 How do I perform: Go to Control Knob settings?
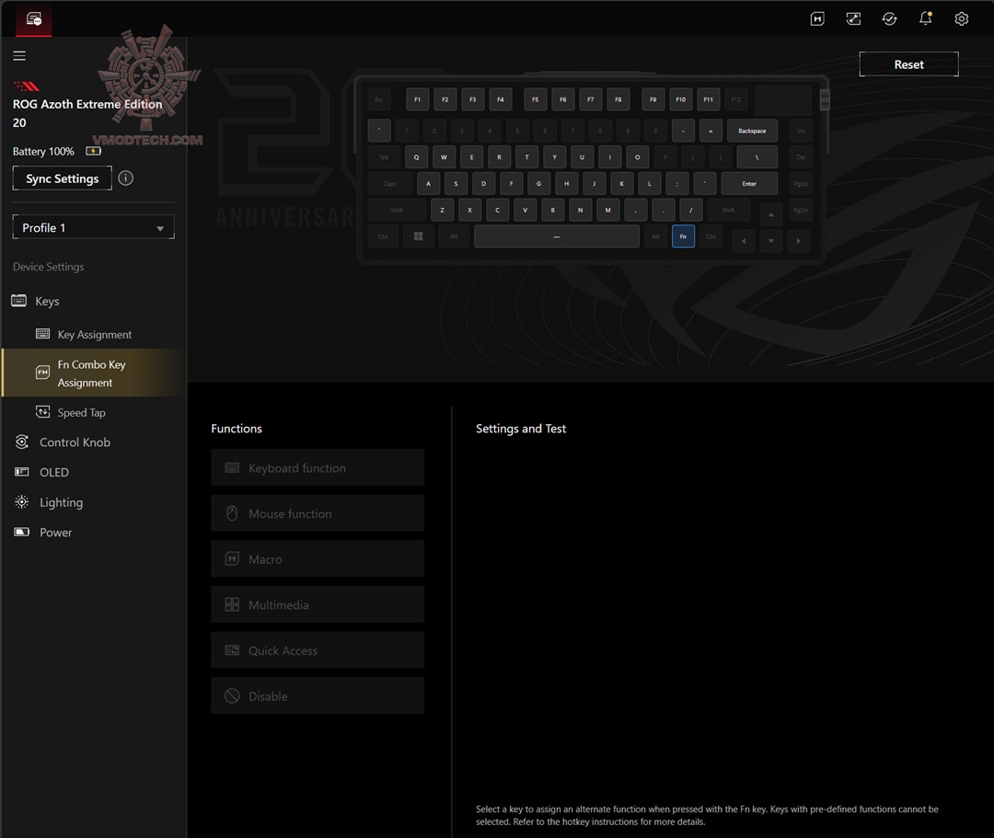tap(75, 442)
